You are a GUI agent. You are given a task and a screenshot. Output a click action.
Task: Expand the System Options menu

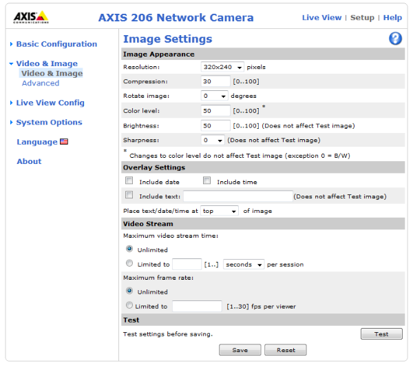click(x=49, y=123)
